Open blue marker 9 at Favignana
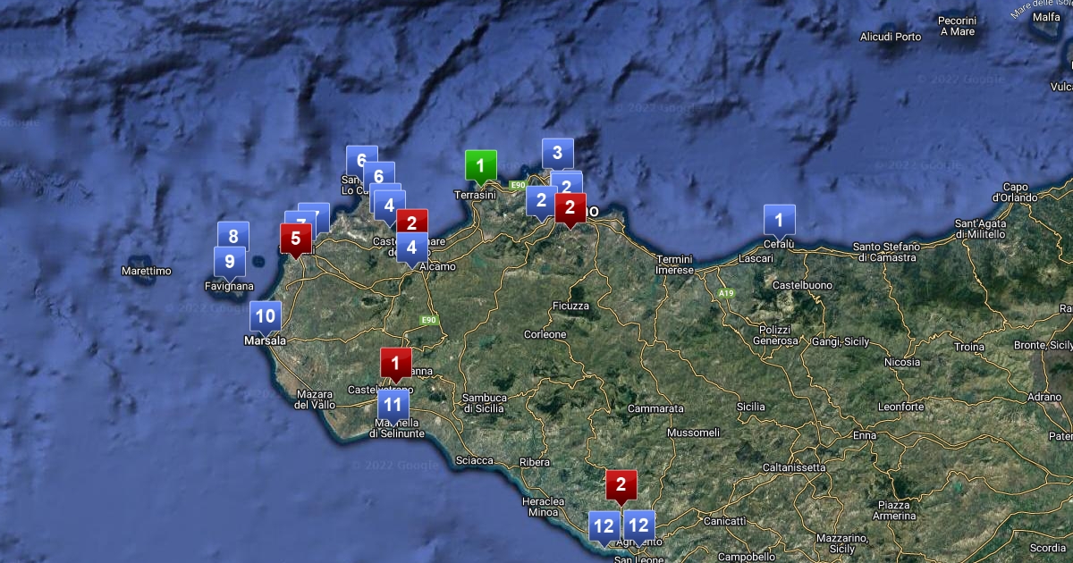This screenshot has width=1073, height=563. point(229,262)
